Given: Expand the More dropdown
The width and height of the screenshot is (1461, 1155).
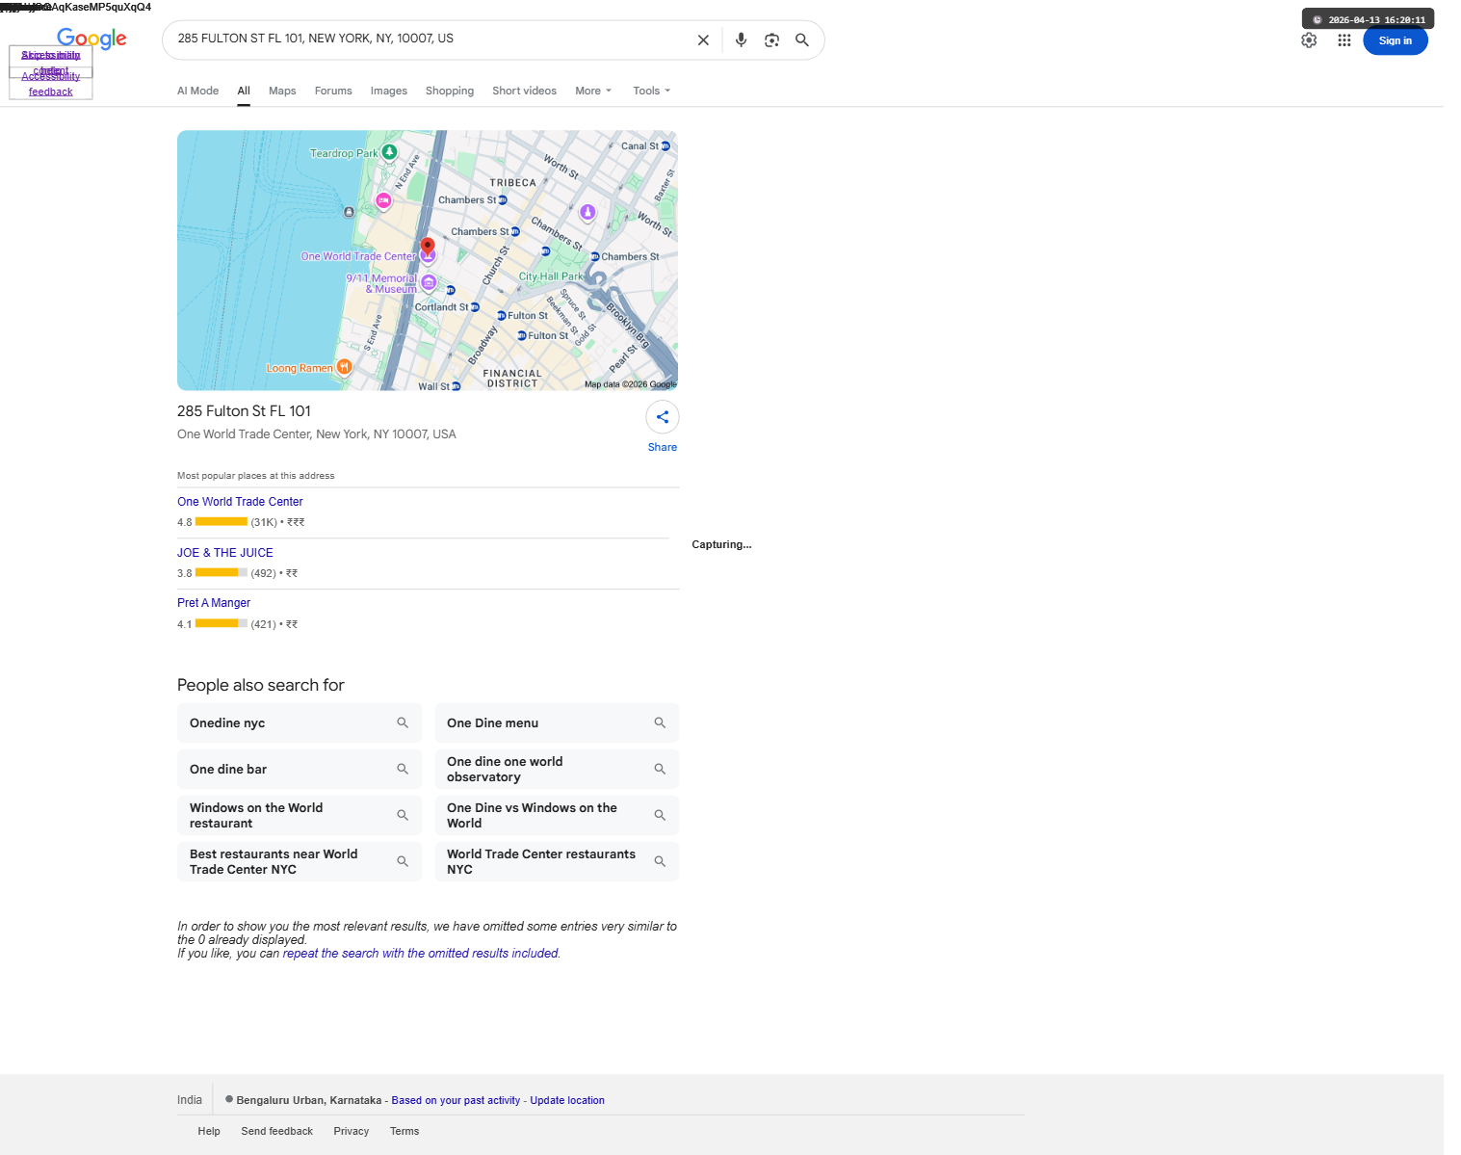Looking at the screenshot, I should (593, 91).
